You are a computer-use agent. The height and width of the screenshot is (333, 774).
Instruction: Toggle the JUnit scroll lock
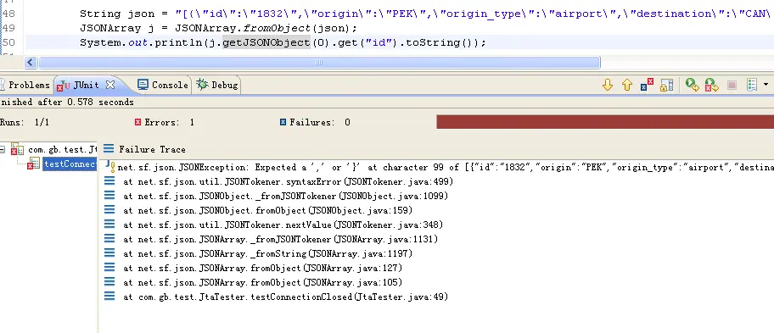[666, 85]
